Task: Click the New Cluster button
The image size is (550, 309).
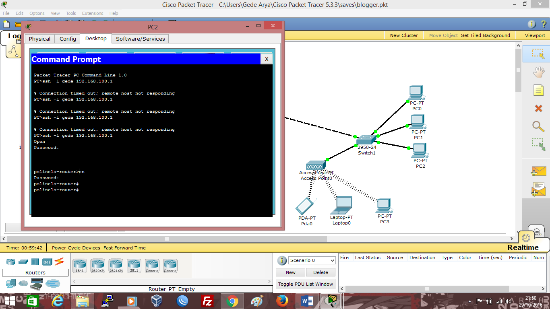Action: pyautogui.click(x=404, y=35)
